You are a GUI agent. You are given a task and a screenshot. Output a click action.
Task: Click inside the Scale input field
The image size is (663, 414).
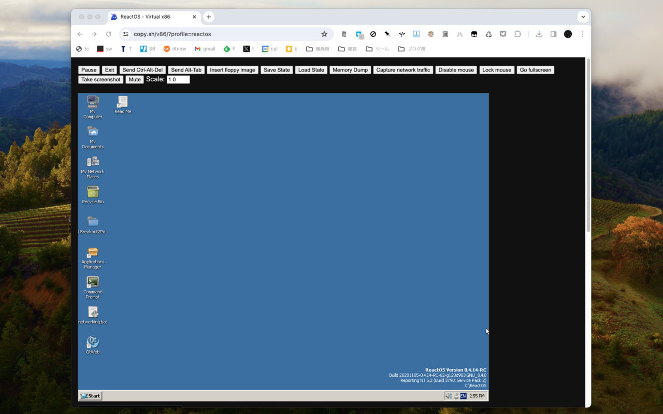[178, 79]
